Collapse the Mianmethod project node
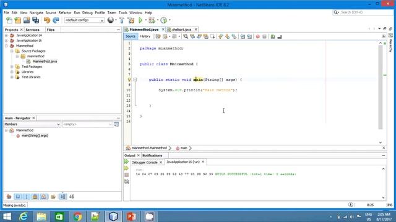This screenshot has width=396, height=222. click(x=6, y=46)
